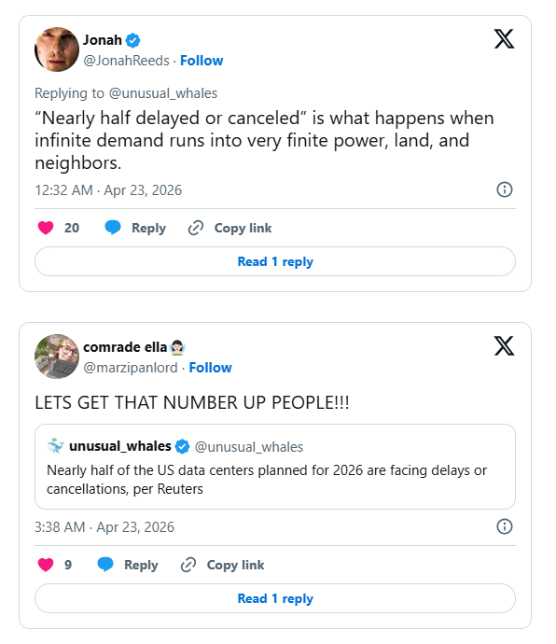
Task: Click the 3:38 AM · Apr 23, 2026 timestamp
Action: tap(104, 527)
